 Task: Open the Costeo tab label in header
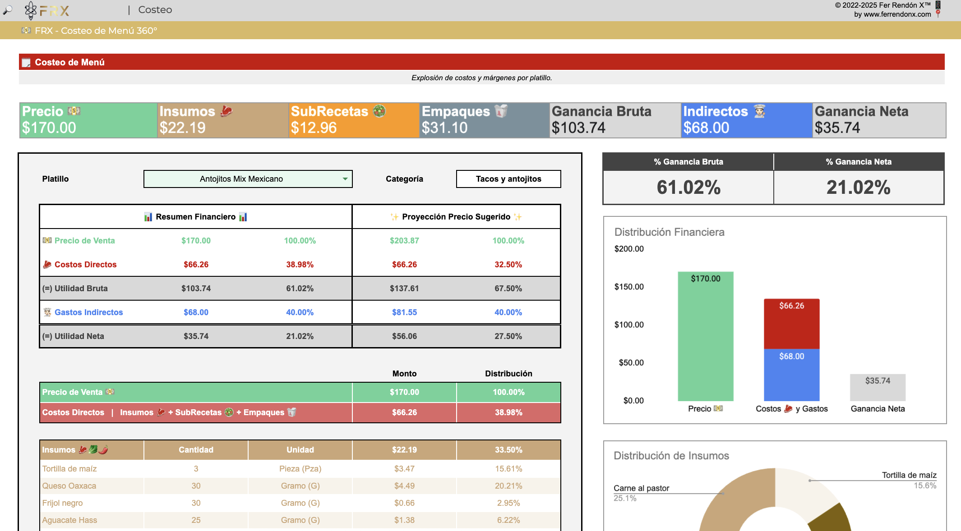155,9
